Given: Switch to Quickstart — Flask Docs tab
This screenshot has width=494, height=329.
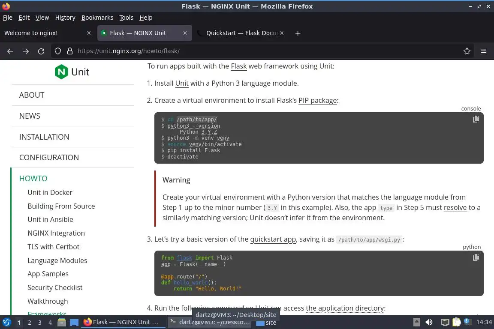Looking at the screenshot, I should click(241, 33).
